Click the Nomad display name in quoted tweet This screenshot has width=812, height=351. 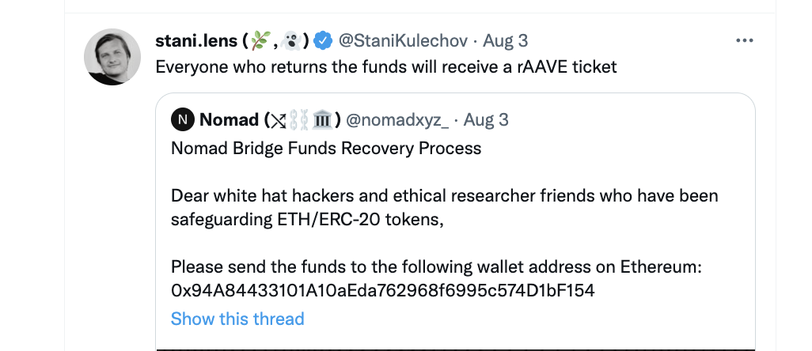[229, 120]
